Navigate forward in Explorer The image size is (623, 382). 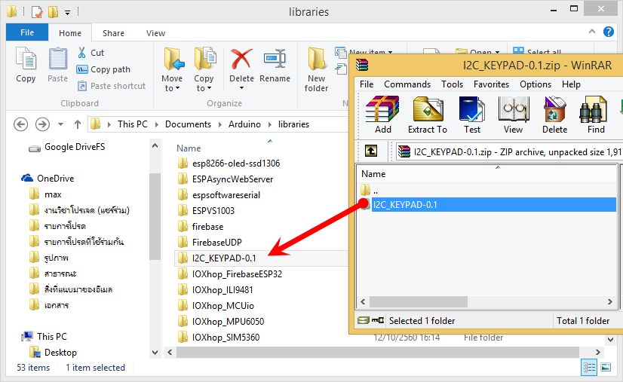pyautogui.click(x=42, y=124)
